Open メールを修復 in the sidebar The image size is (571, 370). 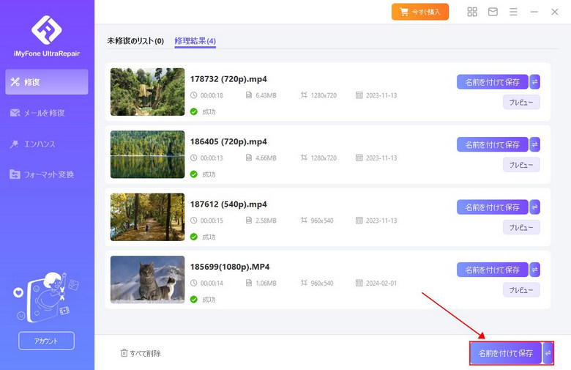[37, 113]
